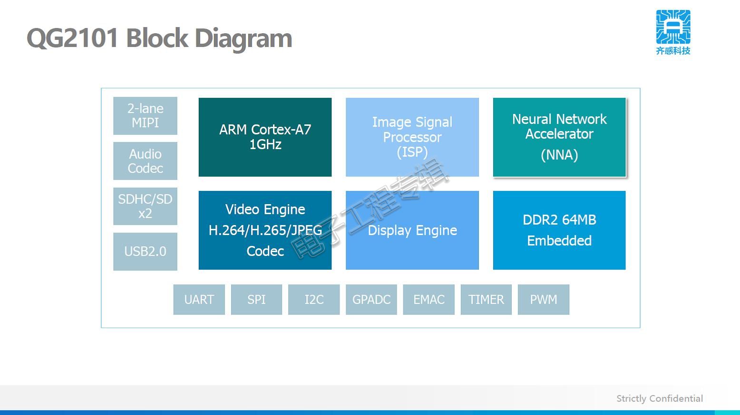Click the TIMER peripheral block

coord(486,300)
